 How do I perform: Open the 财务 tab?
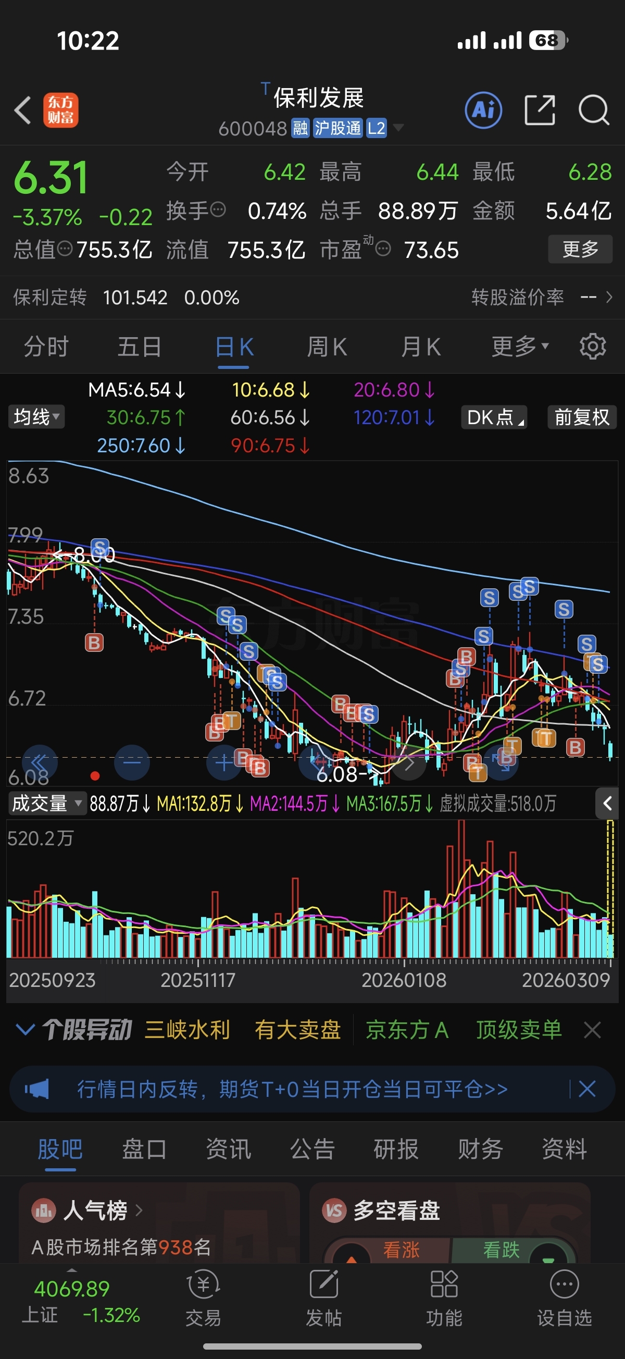(x=481, y=1149)
